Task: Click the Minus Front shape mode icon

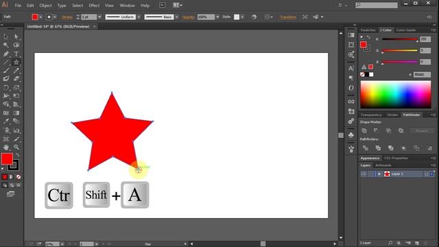Action: (377, 130)
